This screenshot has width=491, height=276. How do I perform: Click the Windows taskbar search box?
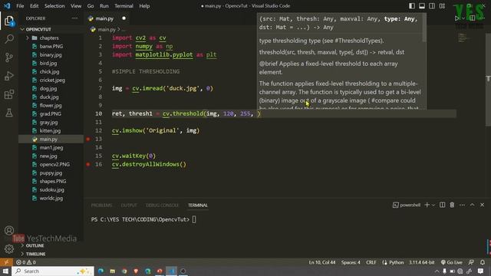point(53,271)
